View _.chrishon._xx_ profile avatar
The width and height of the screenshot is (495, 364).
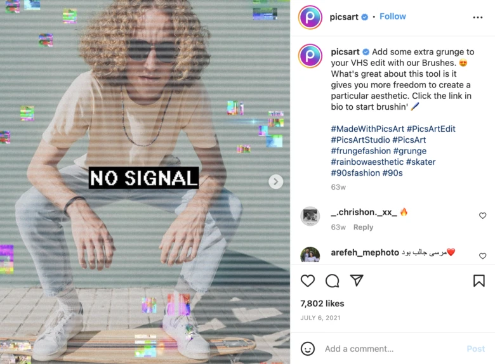[310, 216]
